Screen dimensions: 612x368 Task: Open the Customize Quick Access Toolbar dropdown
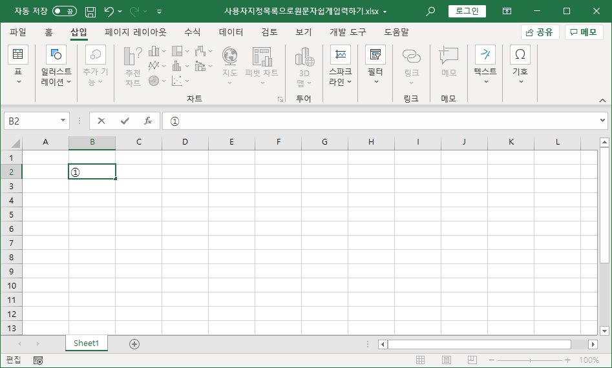click(x=159, y=12)
